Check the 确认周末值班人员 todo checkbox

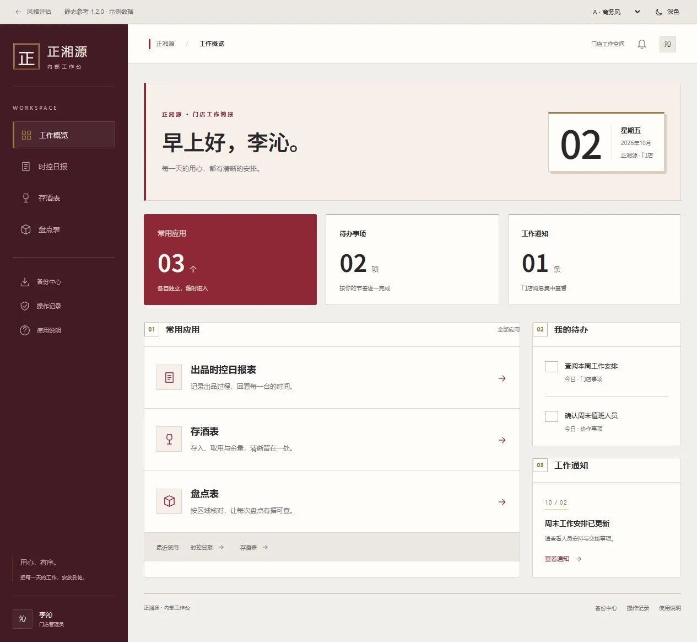(x=552, y=416)
